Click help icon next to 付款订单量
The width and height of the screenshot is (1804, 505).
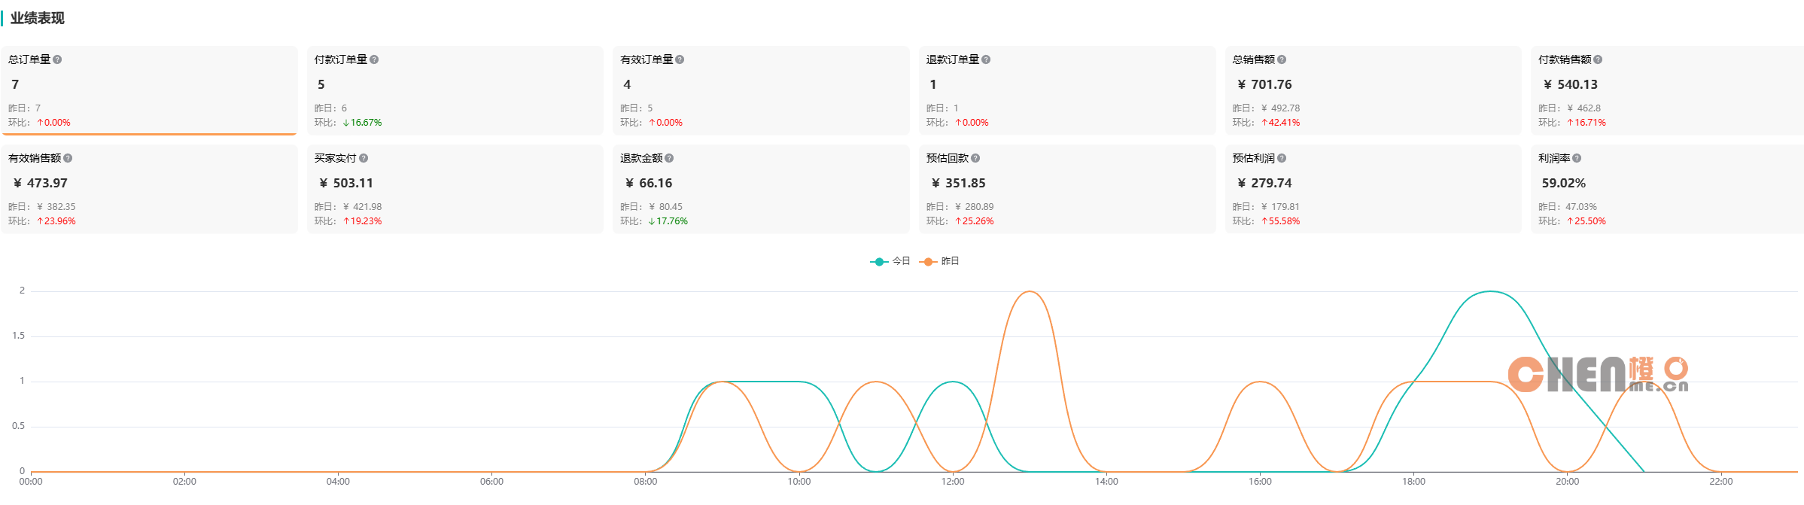click(x=374, y=59)
